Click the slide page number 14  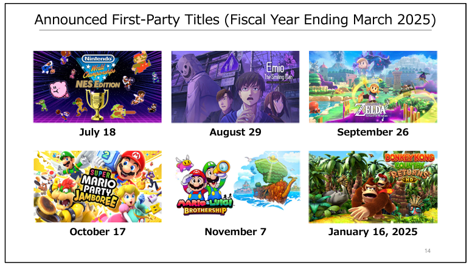428,251
